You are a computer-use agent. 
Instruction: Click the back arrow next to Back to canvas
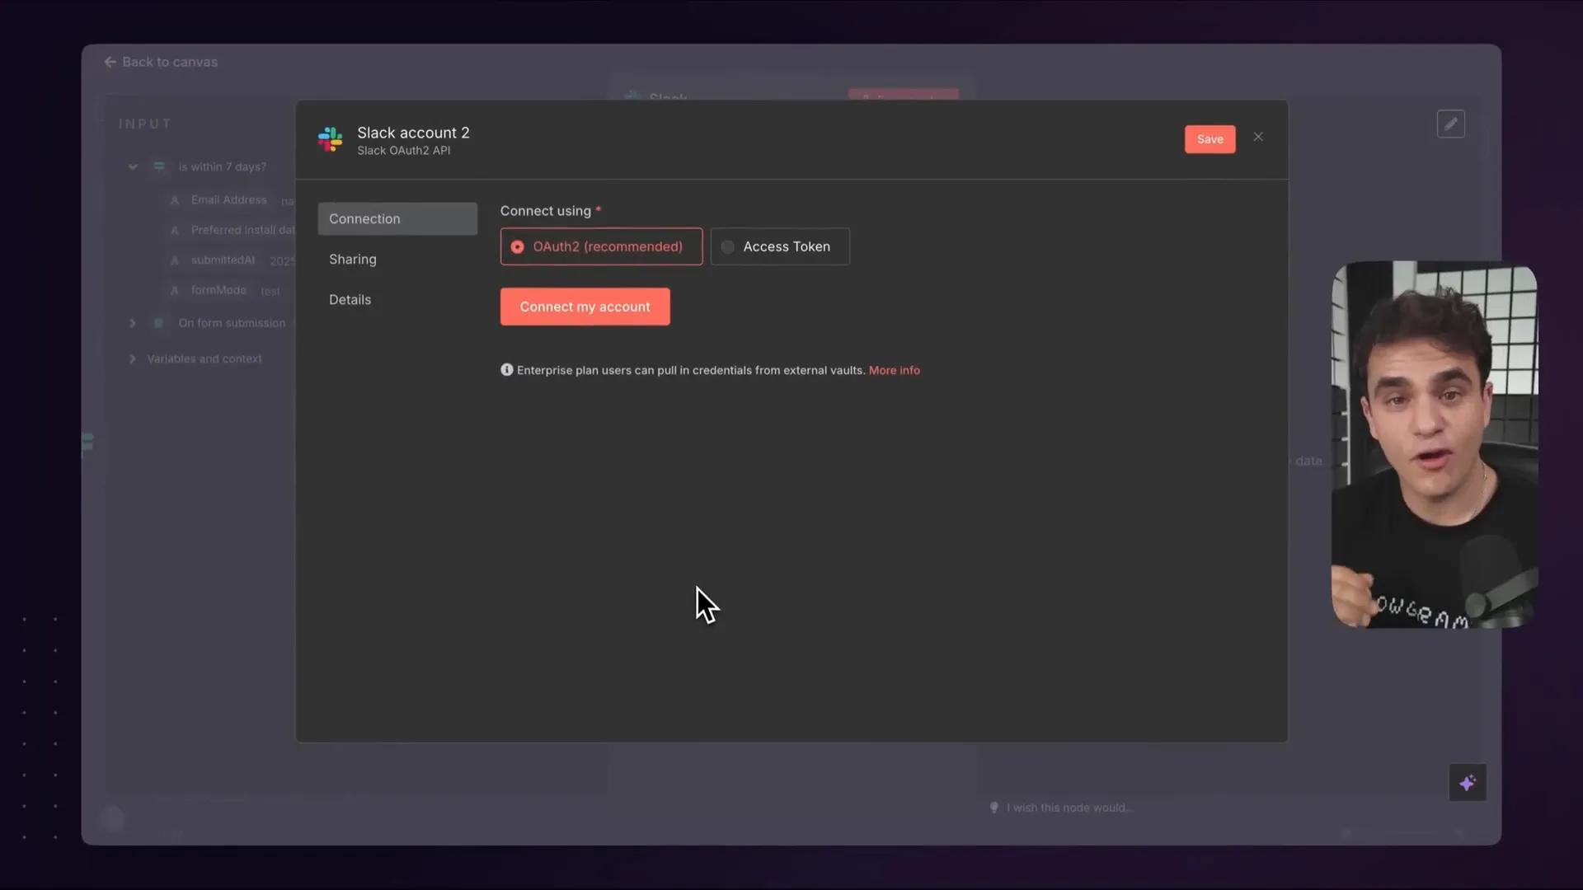click(110, 62)
